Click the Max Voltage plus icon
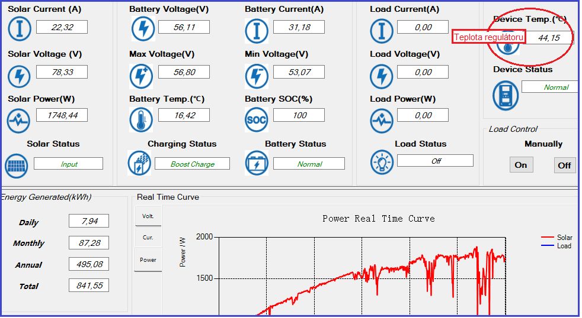The height and width of the screenshot is (318, 582). coord(141,75)
